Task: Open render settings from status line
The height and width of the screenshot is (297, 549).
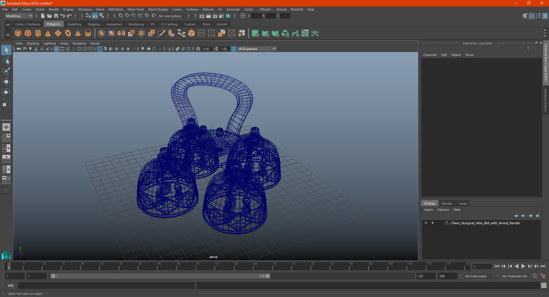Action: pyautogui.click(x=222, y=16)
